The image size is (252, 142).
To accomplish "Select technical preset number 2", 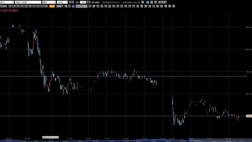I will coord(14,6).
